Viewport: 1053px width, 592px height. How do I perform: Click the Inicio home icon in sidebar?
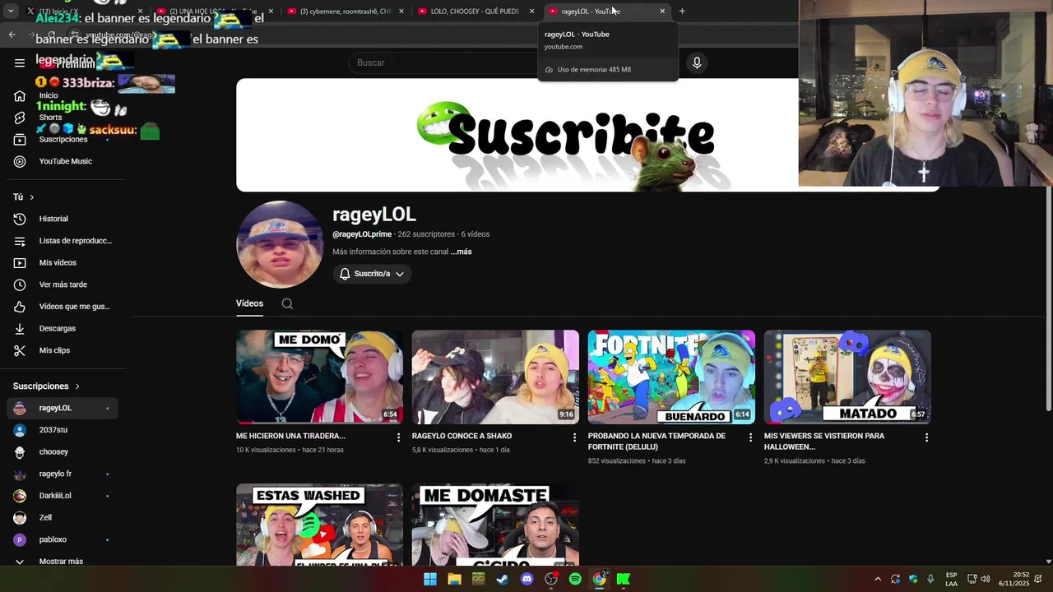[20, 96]
